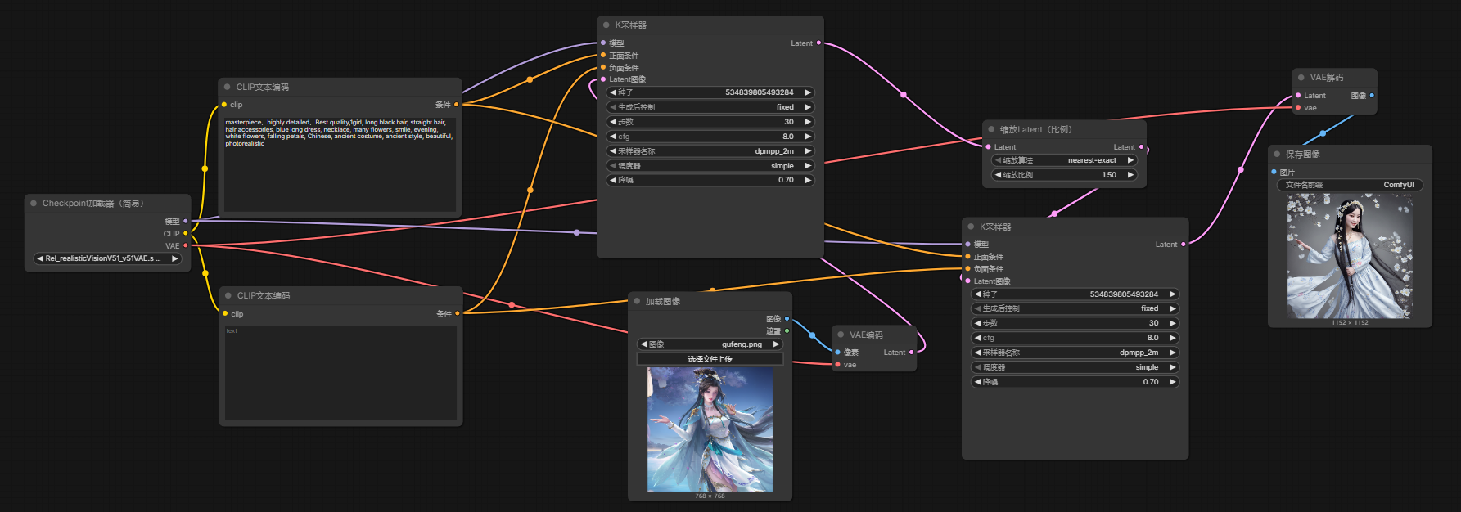Click 正面条件 input port on K采样器 feeding 缩放Latent
Screen dimensions: 1461x512
click(x=603, y=56)
